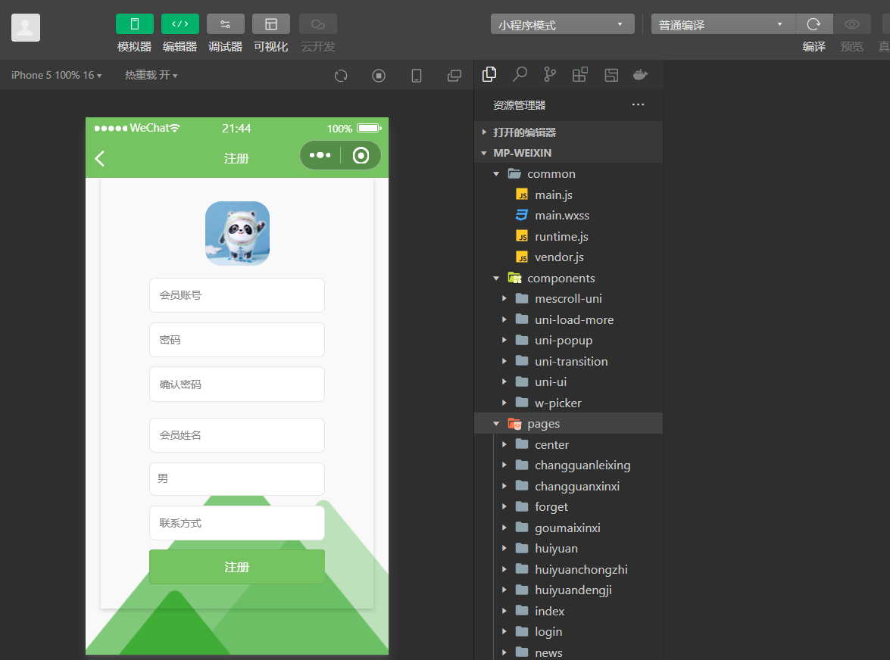Click the phone device icon in simulator bar

(x=417, y=76)
